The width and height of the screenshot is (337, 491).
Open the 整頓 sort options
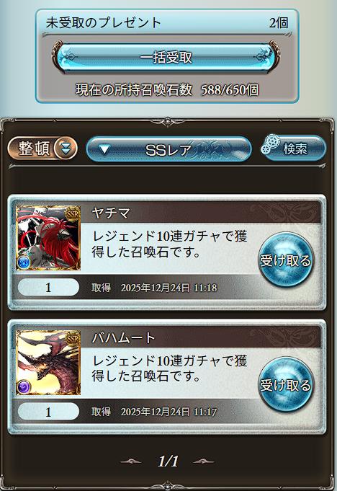coord(42,148)
